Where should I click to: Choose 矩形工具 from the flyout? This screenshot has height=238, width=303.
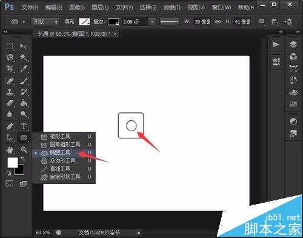pos(64,137)
